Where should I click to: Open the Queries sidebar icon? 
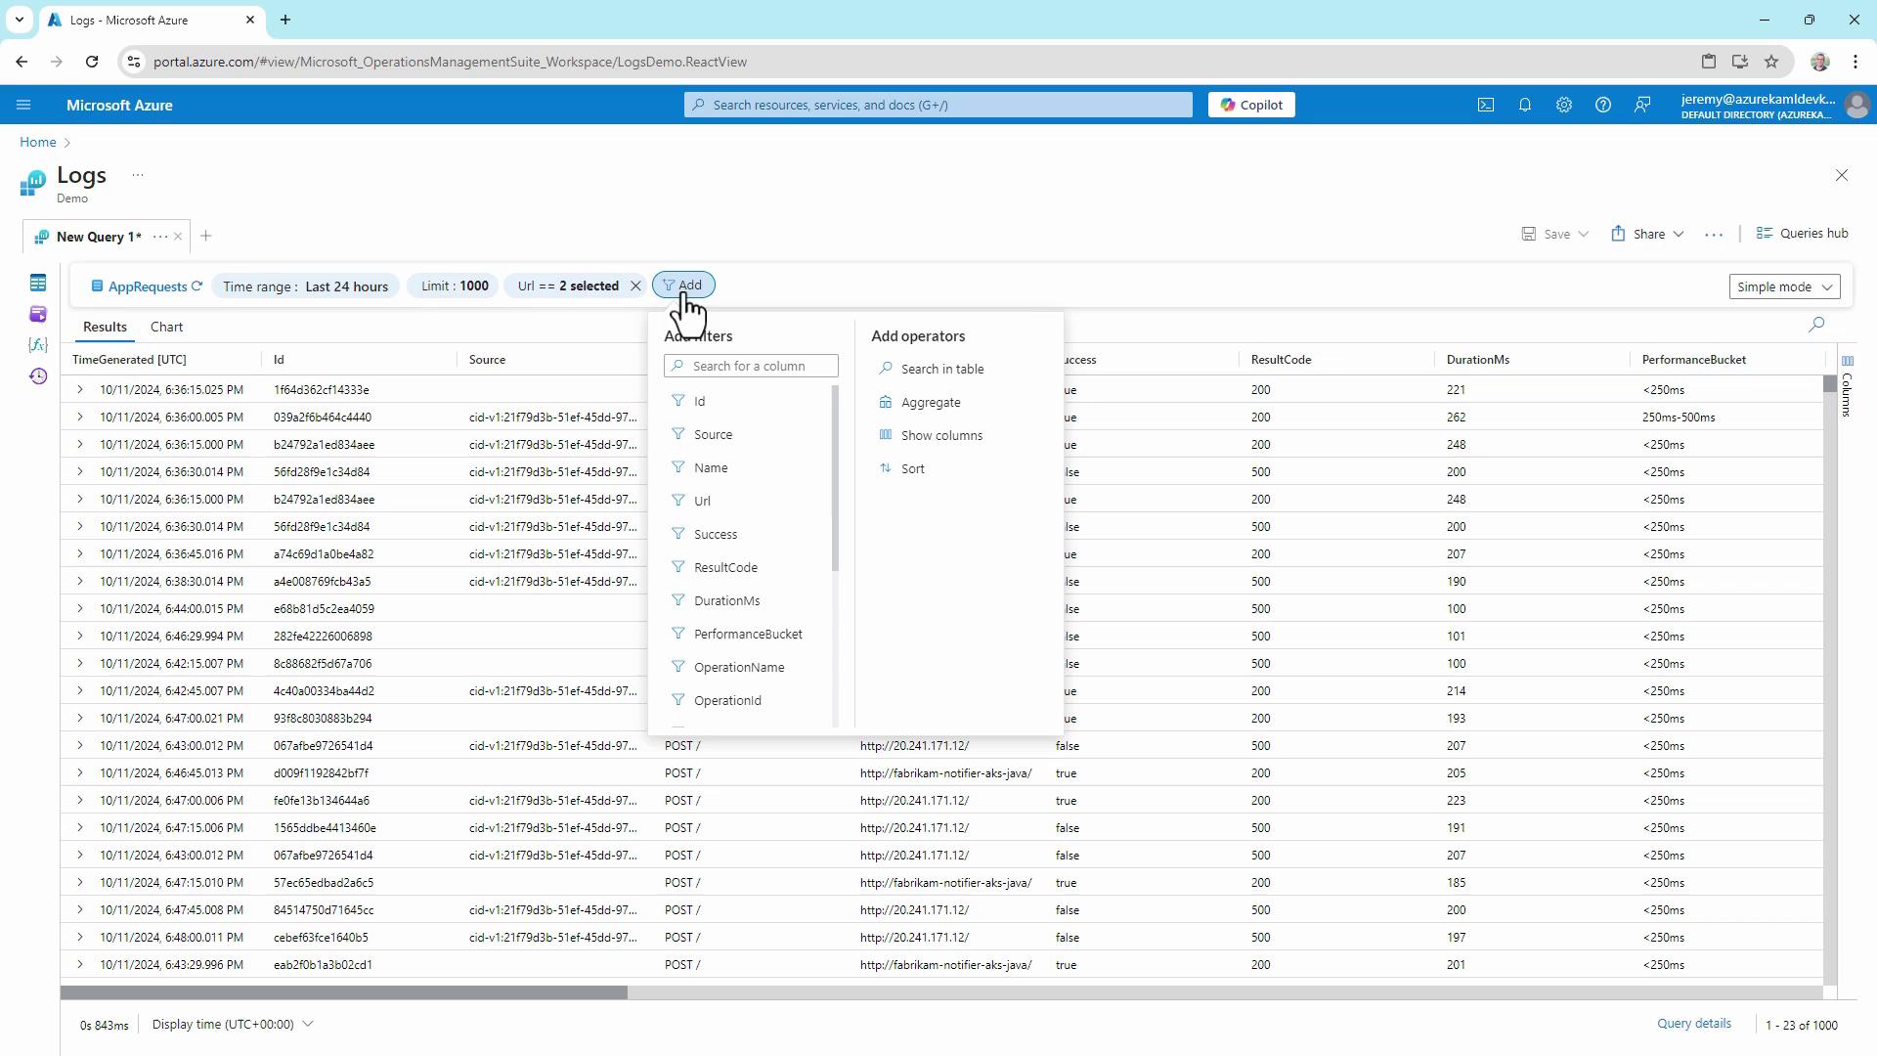click(x=38, y=314)
